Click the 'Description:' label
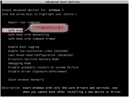Image resolution: width=129 pixels, height=97 pixels. click(x=11, y=88)
